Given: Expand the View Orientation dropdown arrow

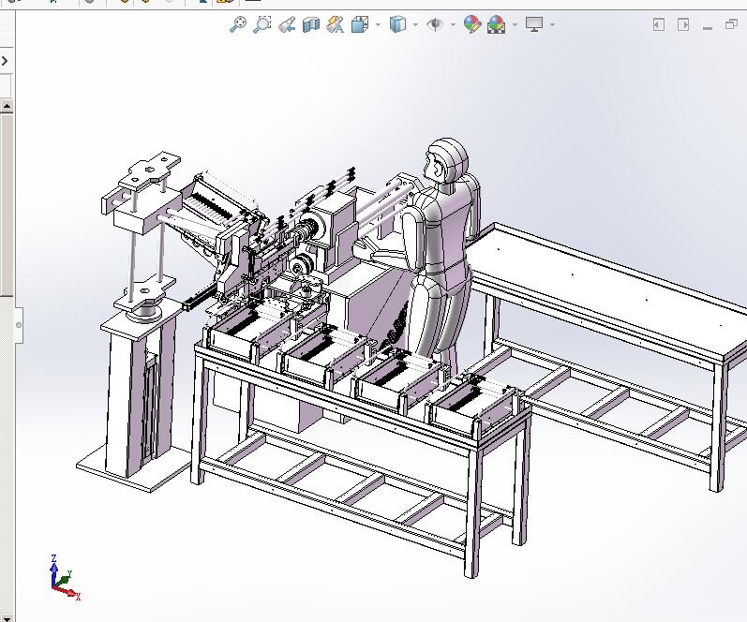Looking at the screenshot, I should point(379,24).
